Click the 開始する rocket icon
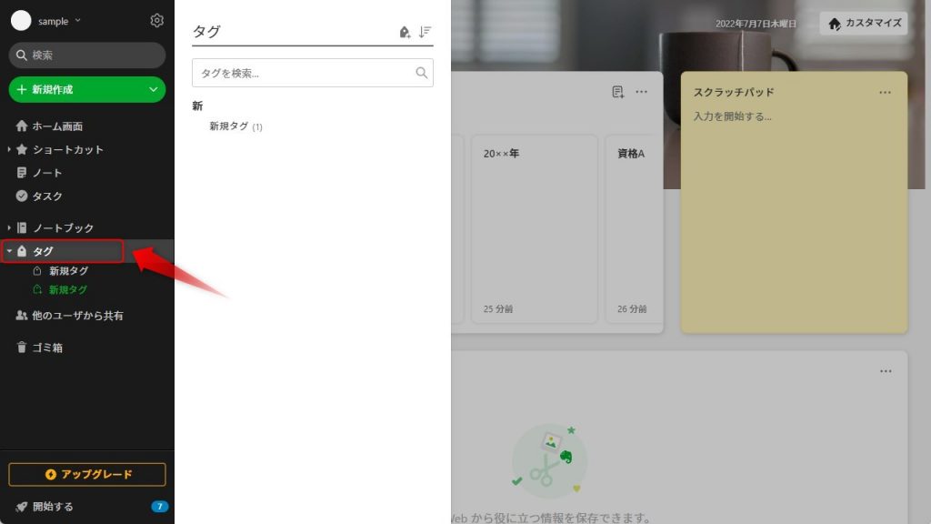This screenshot has width=931, height=524. [22, 507]
